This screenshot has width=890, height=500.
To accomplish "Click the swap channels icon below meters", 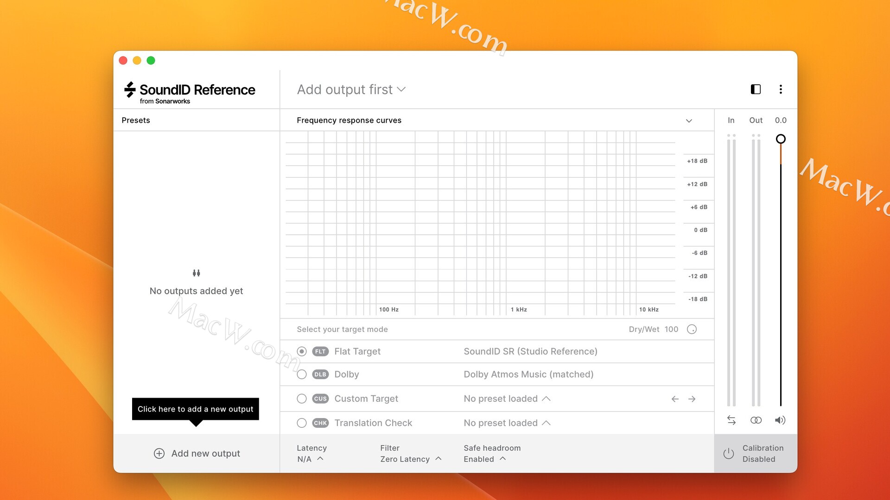I will pos(731,420).
